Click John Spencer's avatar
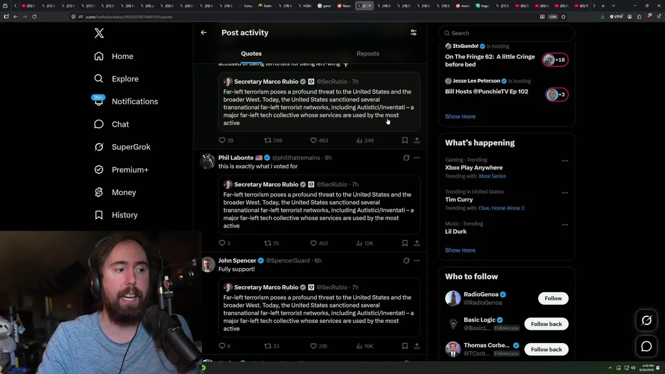Image resolution: width=665 pixels, height=374 pixels. tap(208, 264)
